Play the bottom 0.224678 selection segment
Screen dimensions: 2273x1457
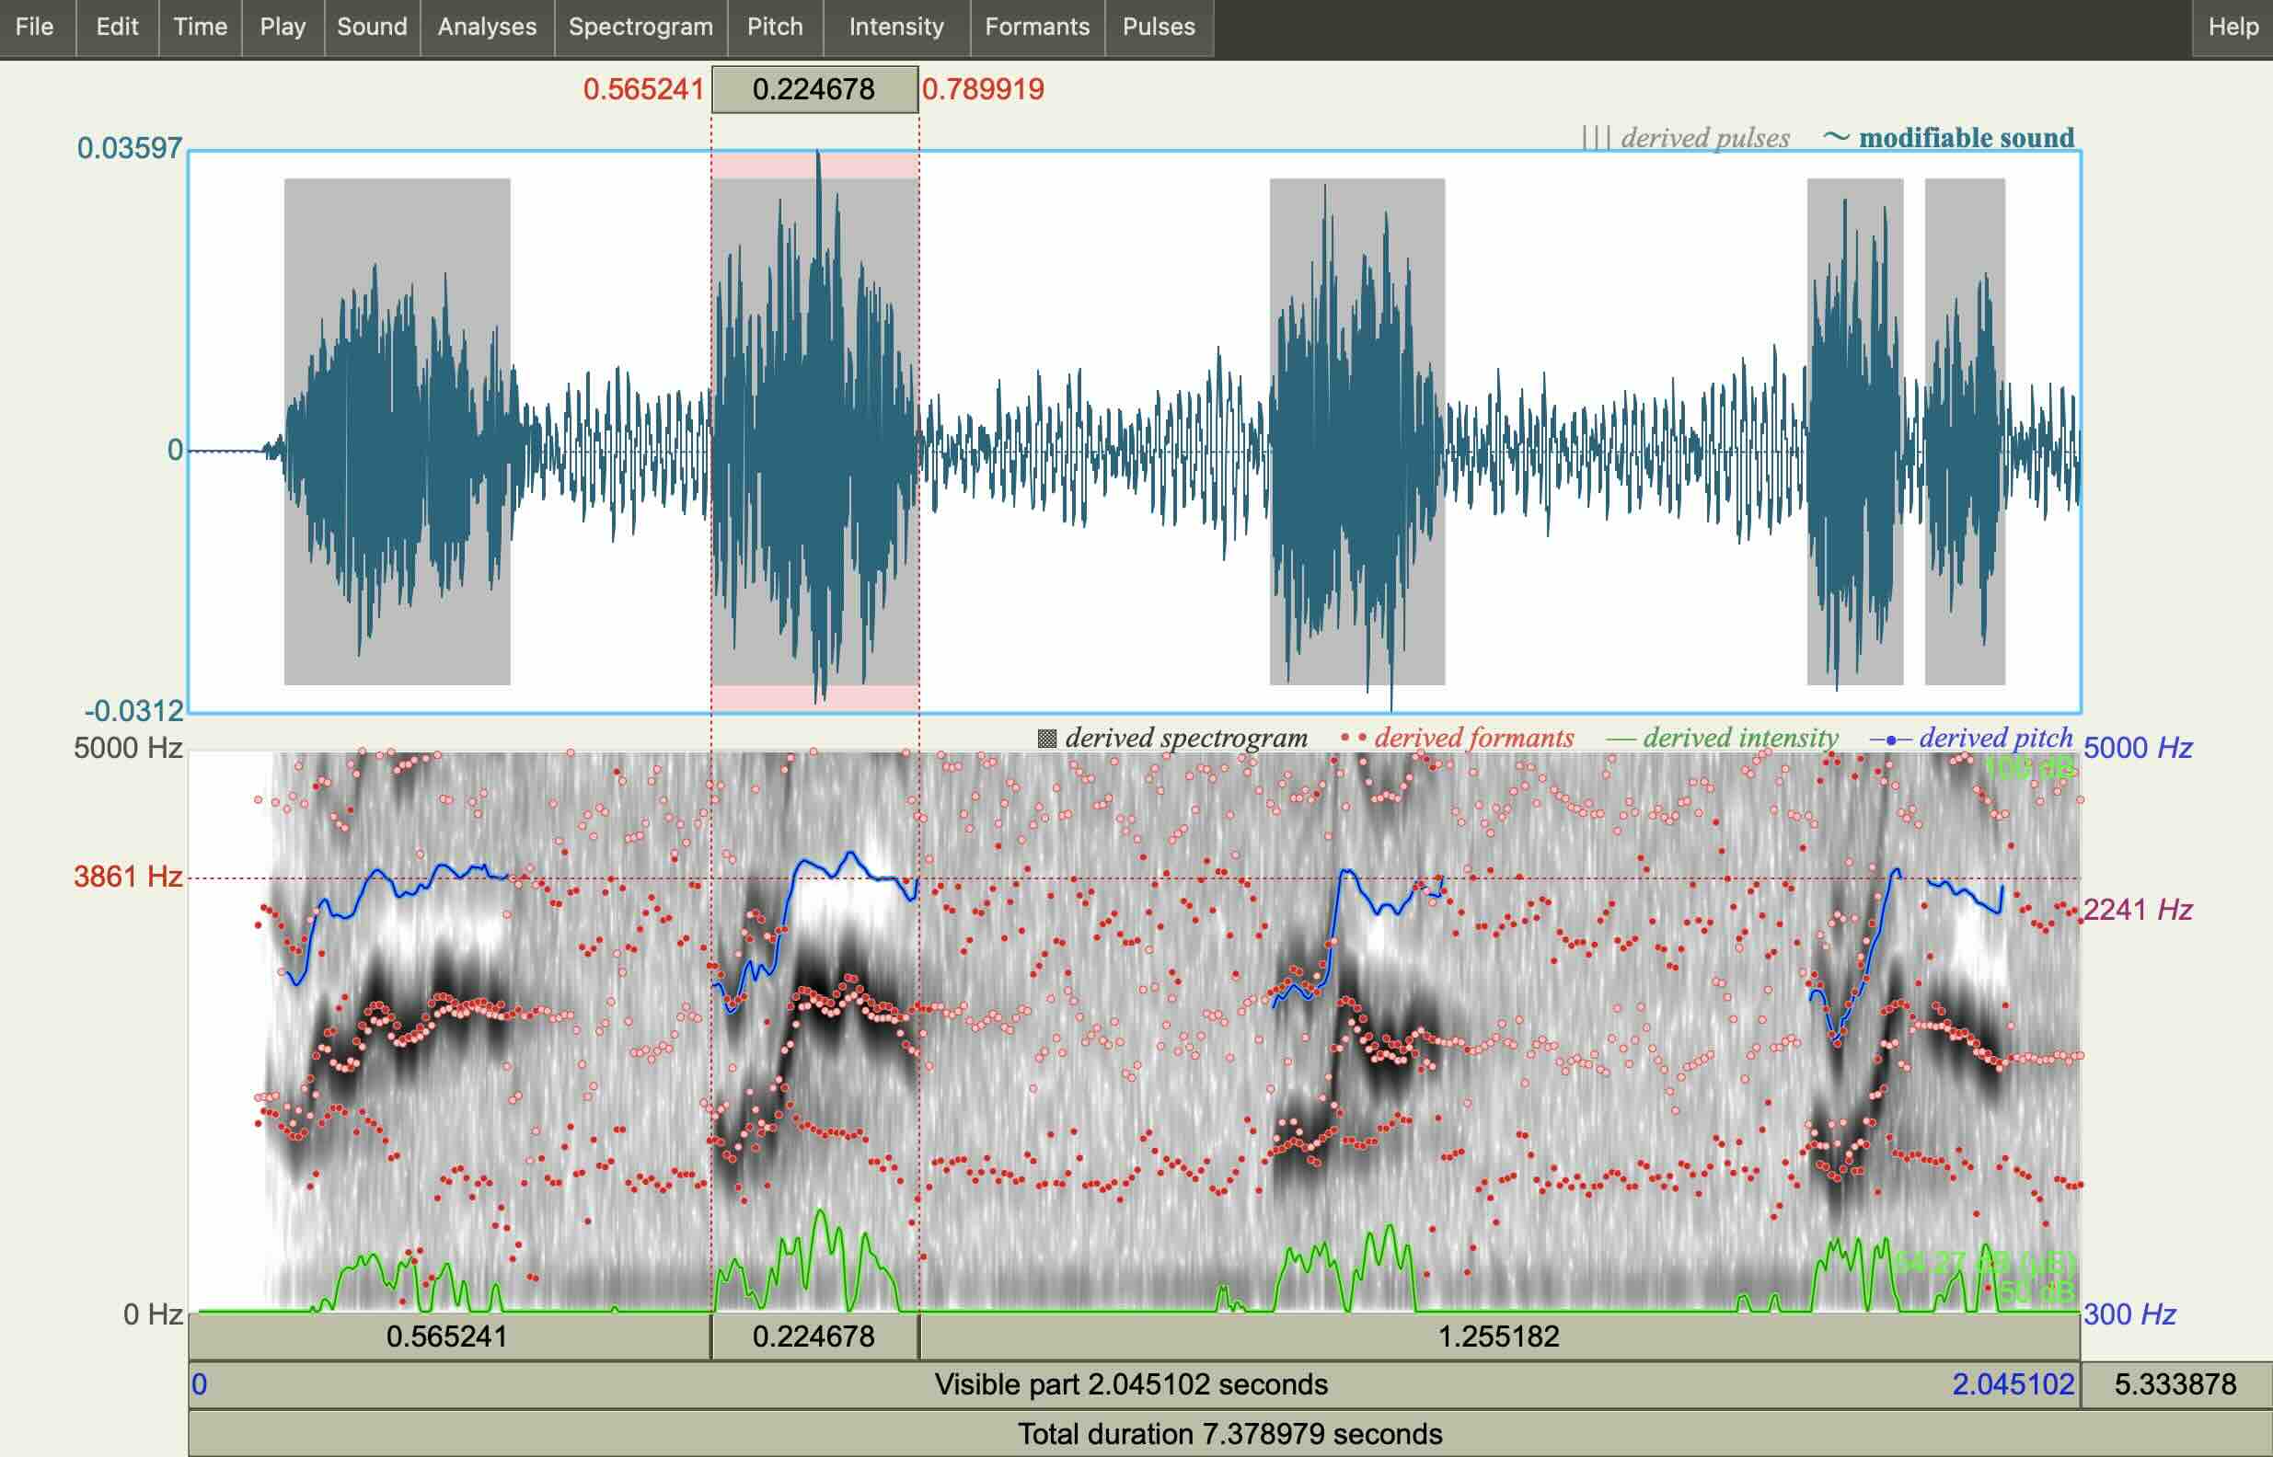(814, 1337)
